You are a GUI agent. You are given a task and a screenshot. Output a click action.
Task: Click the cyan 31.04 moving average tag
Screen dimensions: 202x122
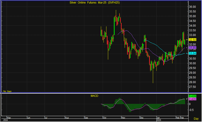192,53
